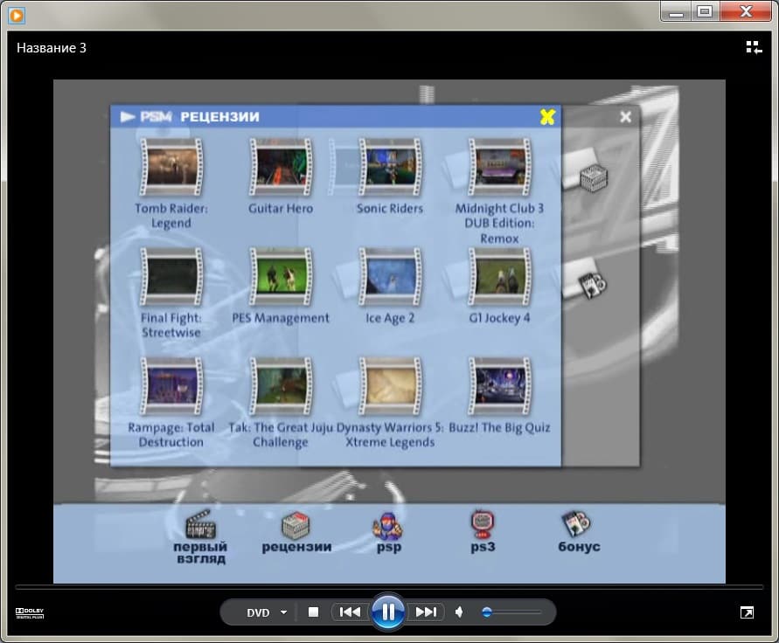
Task: Open the Dynasty Warriors 5 filmstrip icon
Action: [390, 386]
